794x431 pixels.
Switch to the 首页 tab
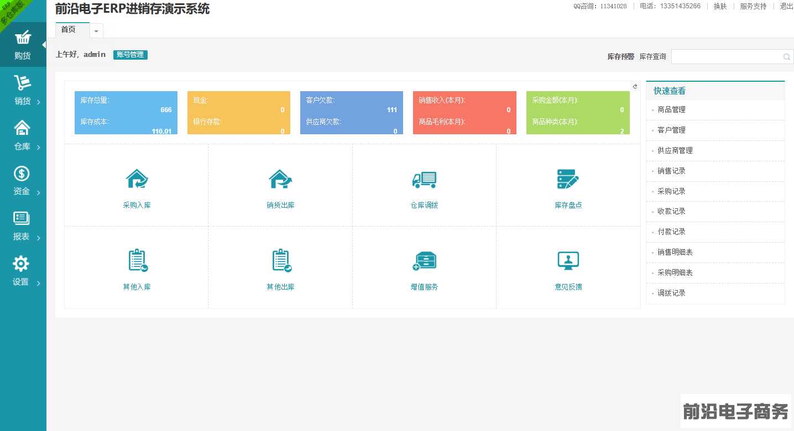point(69,30)
